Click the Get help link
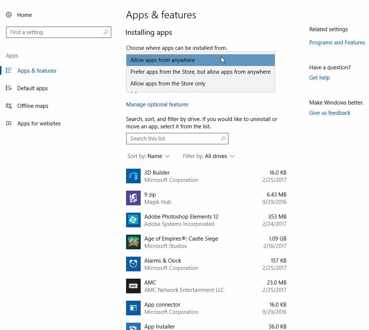The height and width of the screenshot is (330, 369). [x=319, y=78]
